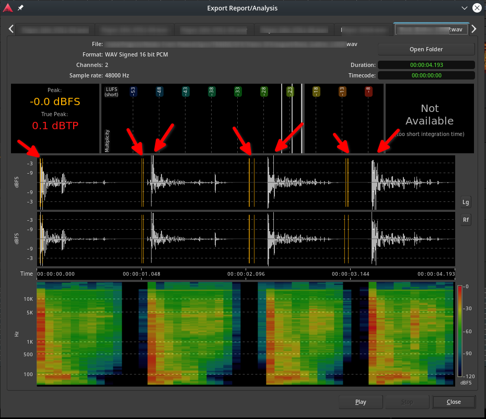Click the Duration time display
486x419 pixels.
tap(426, 65)
